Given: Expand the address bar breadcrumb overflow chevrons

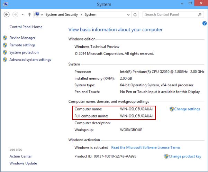Looking at the screenshot, I should tap(42, 15).
